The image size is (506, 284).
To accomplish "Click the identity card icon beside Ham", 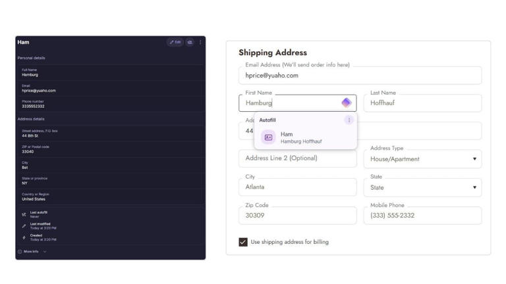I will click(x=268, y=137).
